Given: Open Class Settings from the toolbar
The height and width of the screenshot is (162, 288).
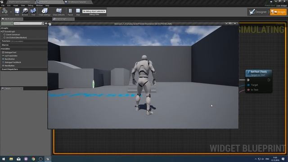Looking at the screenshot, I should tap(45, 12).
